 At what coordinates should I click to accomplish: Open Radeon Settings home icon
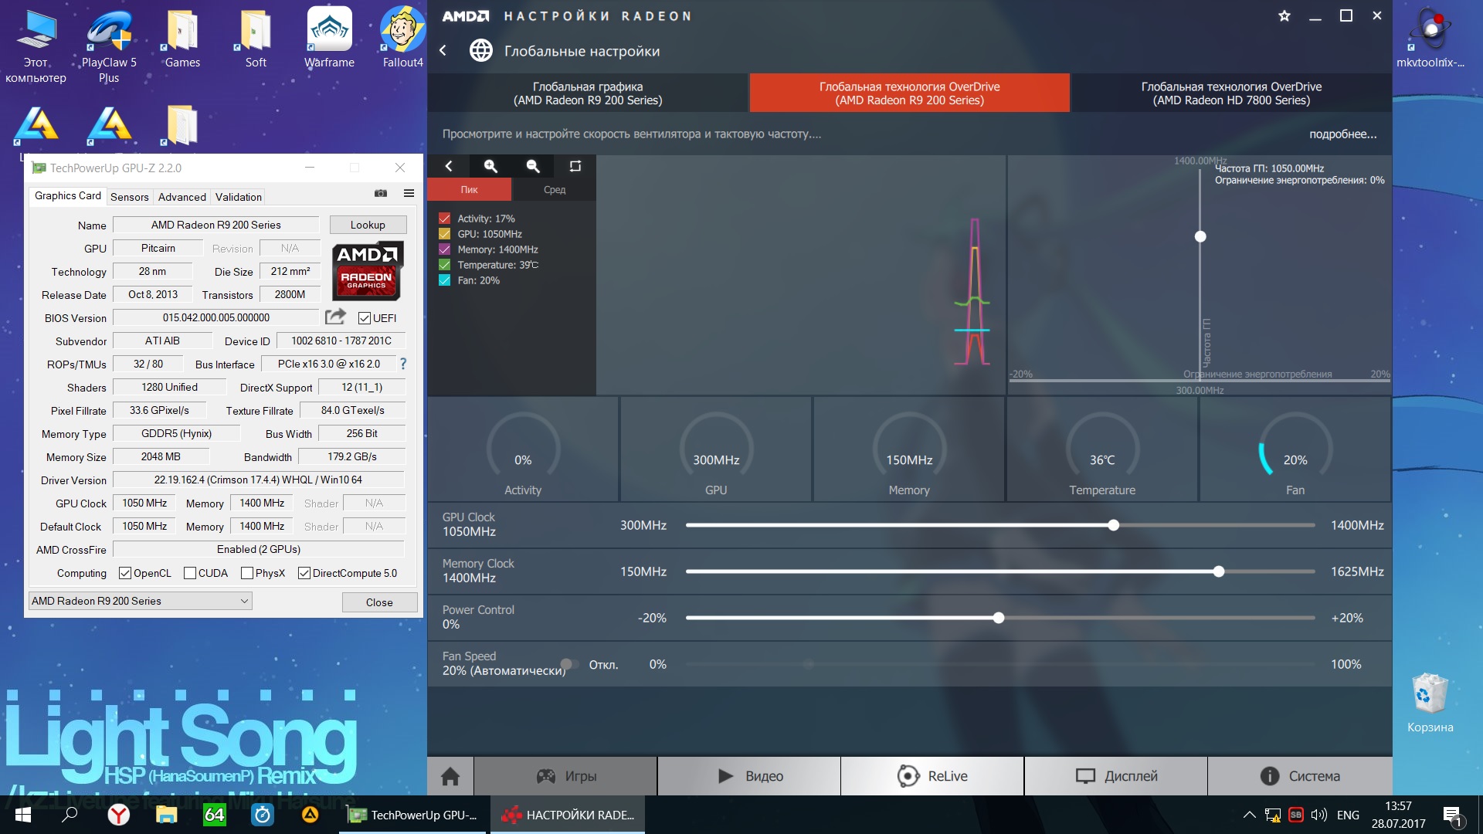[450, 776]
